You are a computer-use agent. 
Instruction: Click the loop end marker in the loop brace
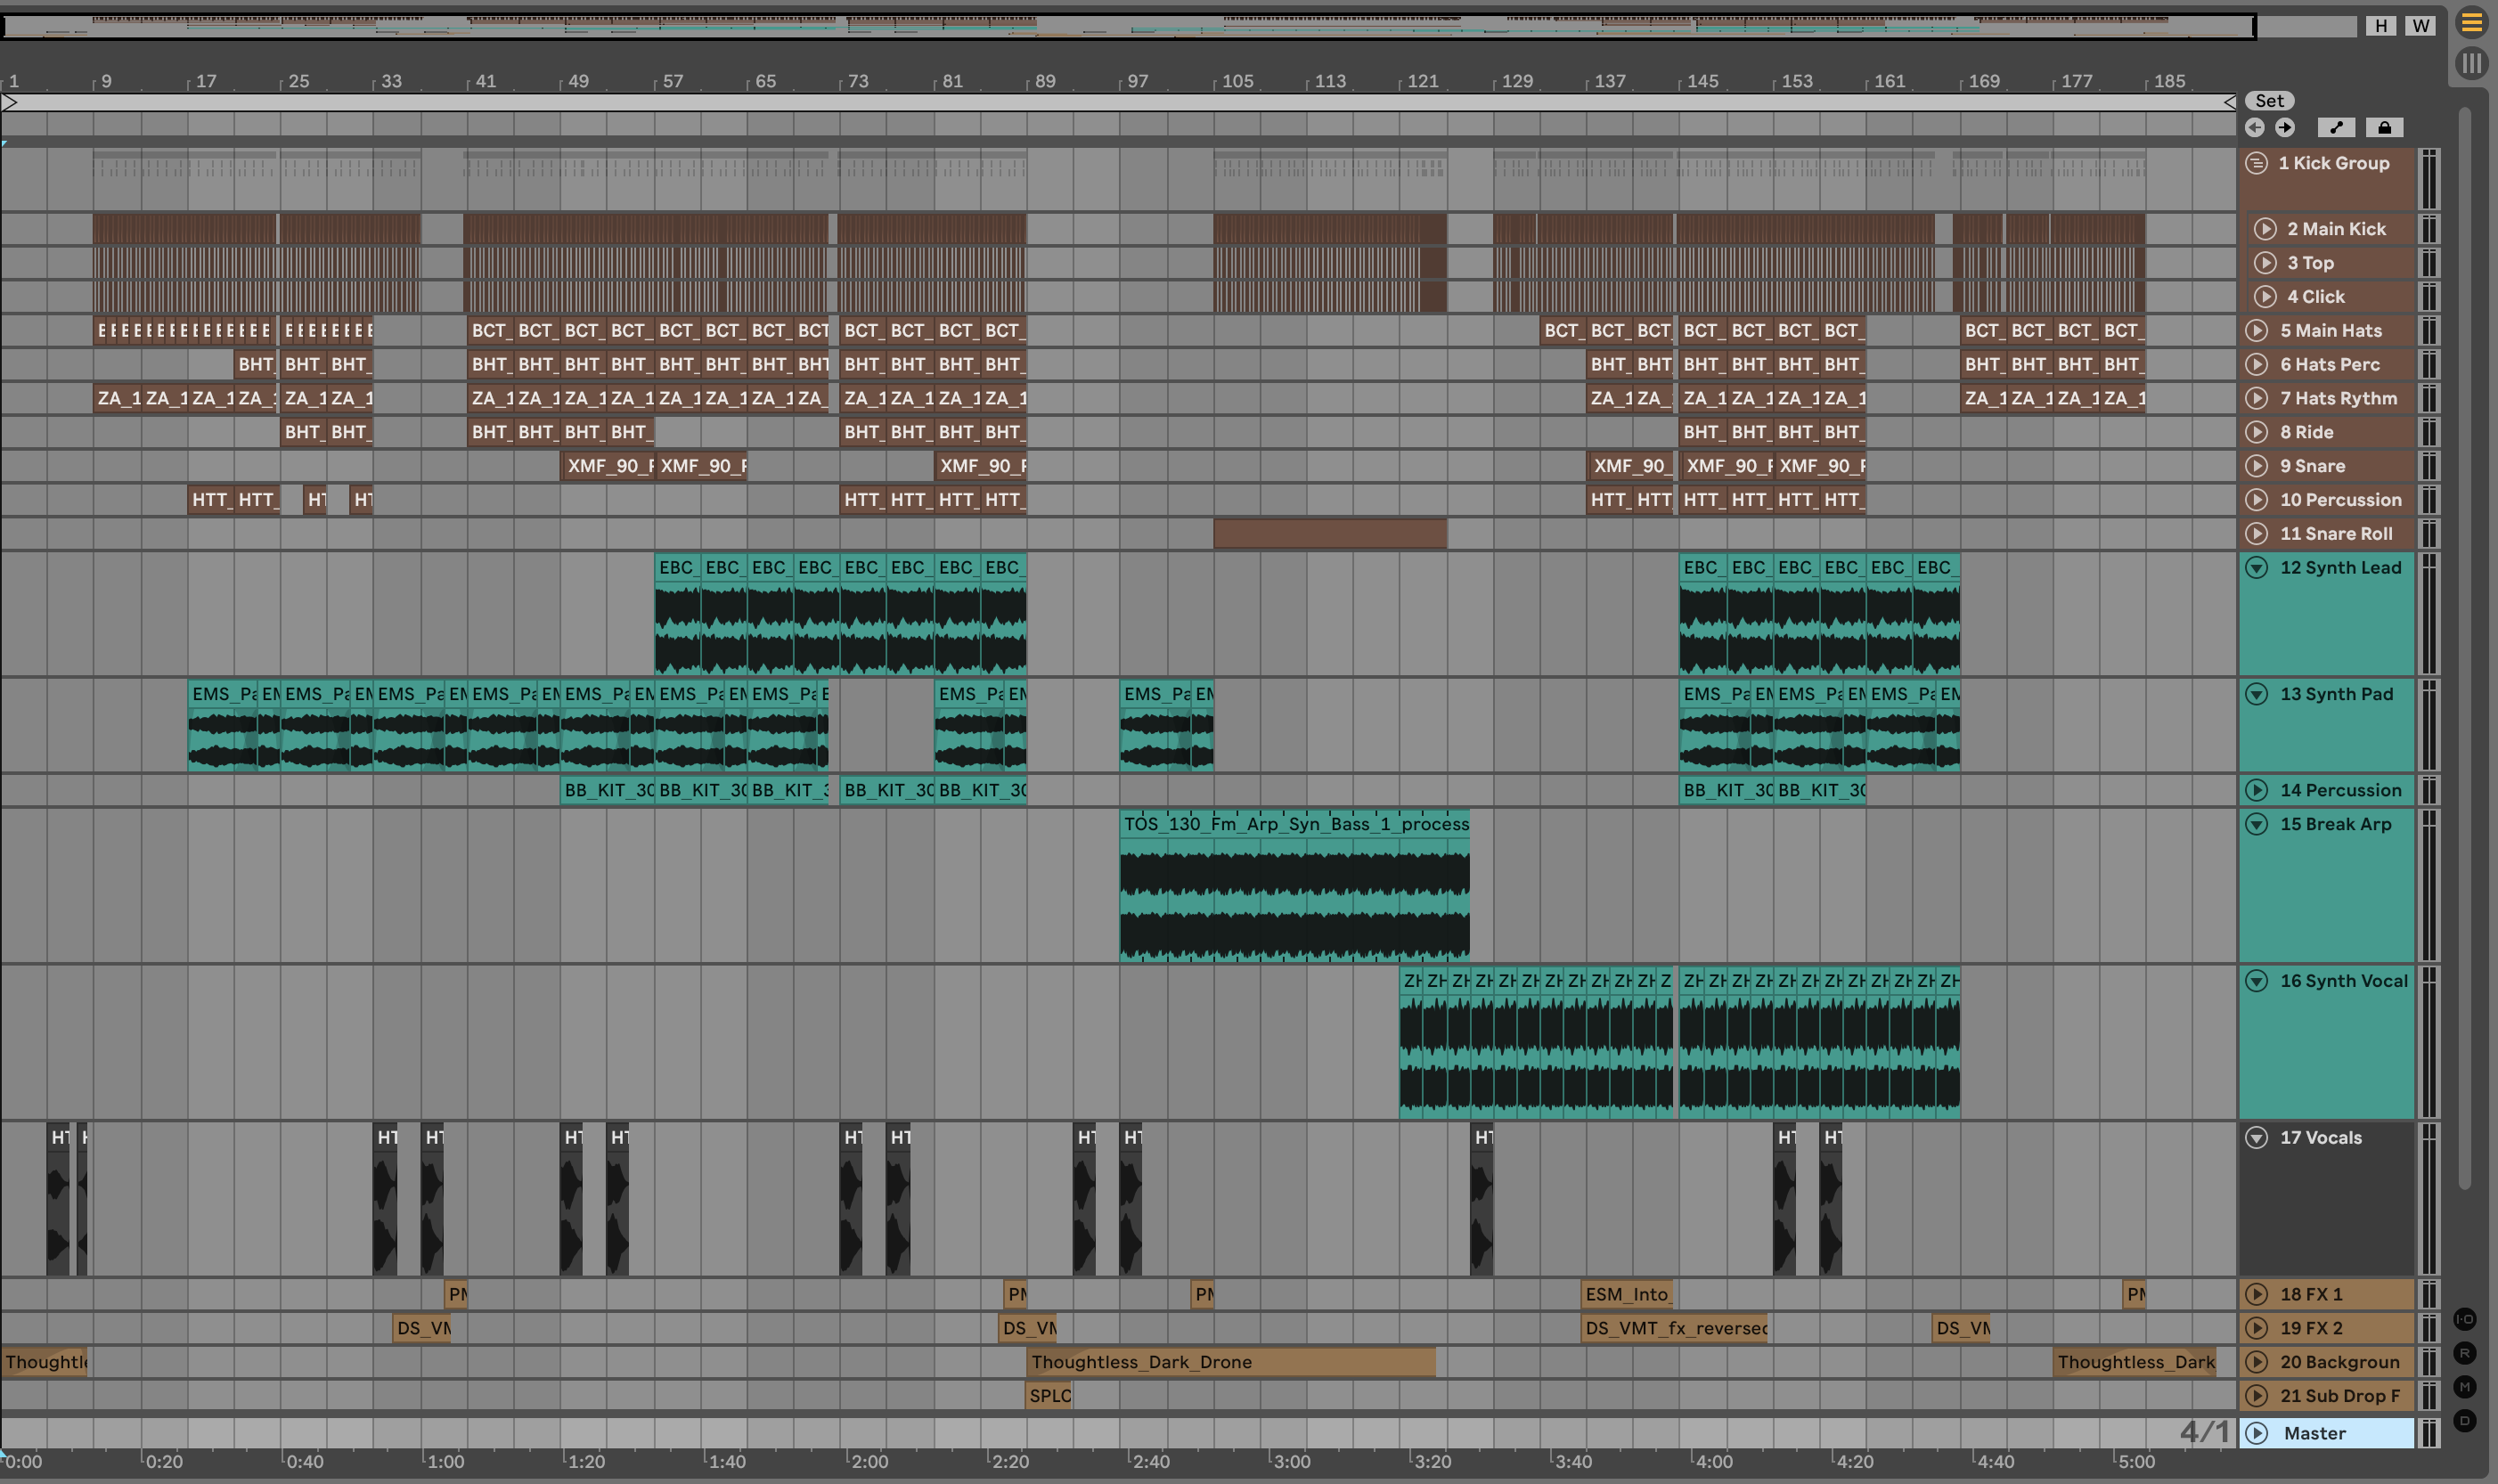pyautogui.click(x=2229, y=102)
